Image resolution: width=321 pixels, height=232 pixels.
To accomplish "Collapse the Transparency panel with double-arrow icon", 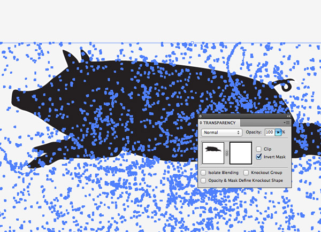I will click(x=288, y=116).
